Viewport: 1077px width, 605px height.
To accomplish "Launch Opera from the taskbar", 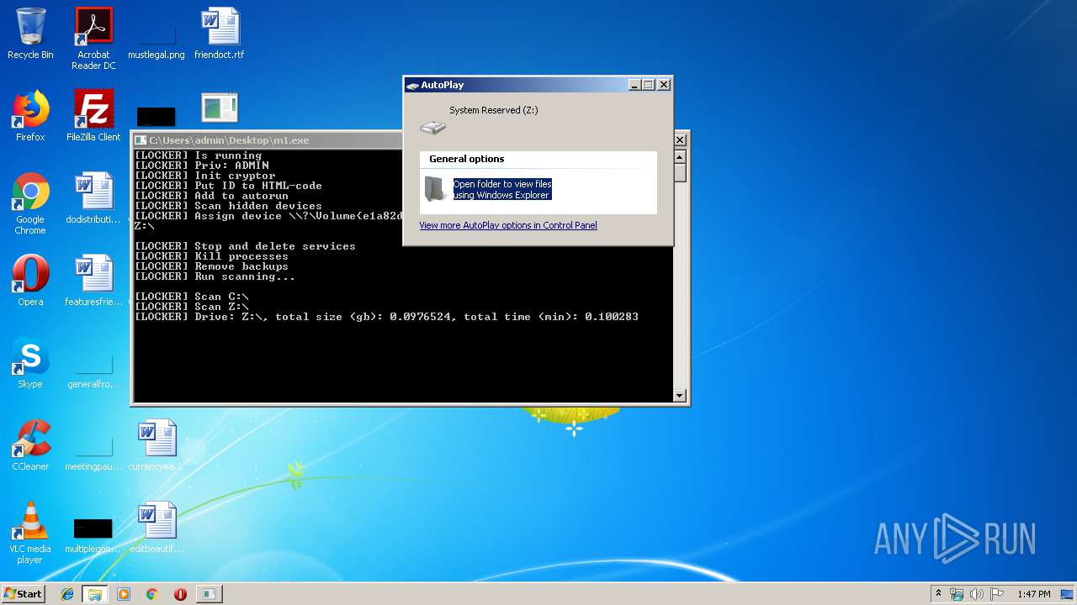I will click(x=180, y=594).
